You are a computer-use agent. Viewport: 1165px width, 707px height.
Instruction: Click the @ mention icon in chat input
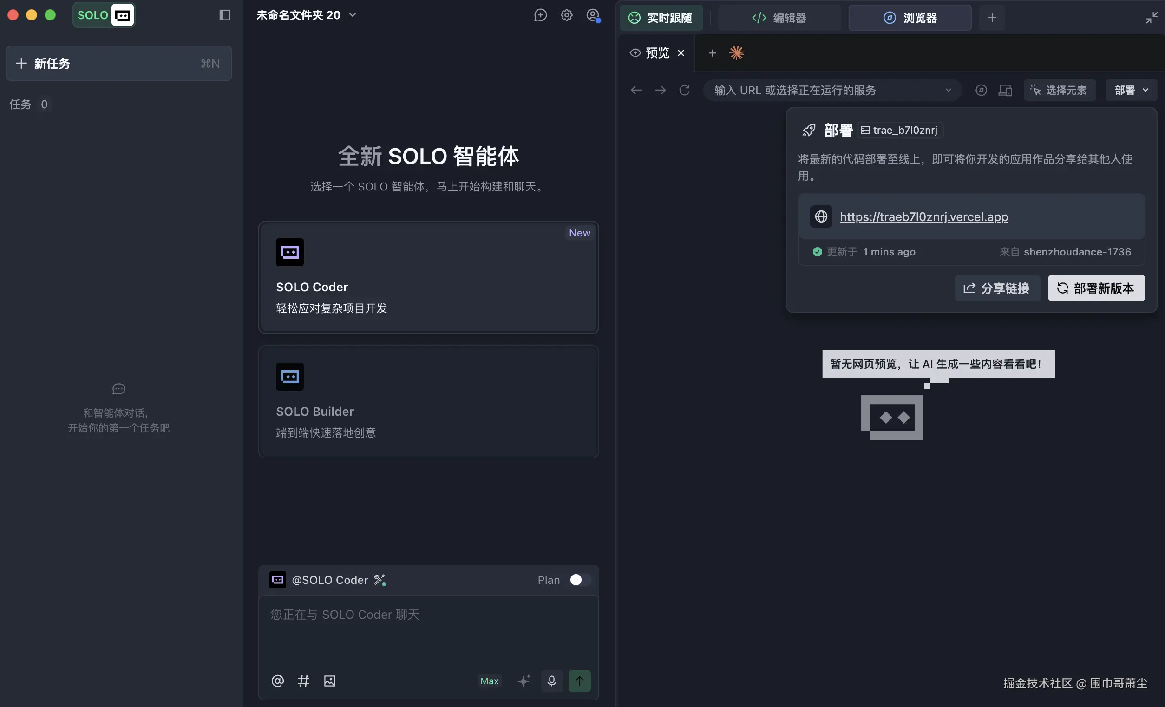pyautogui.click(x=277, y=681)
